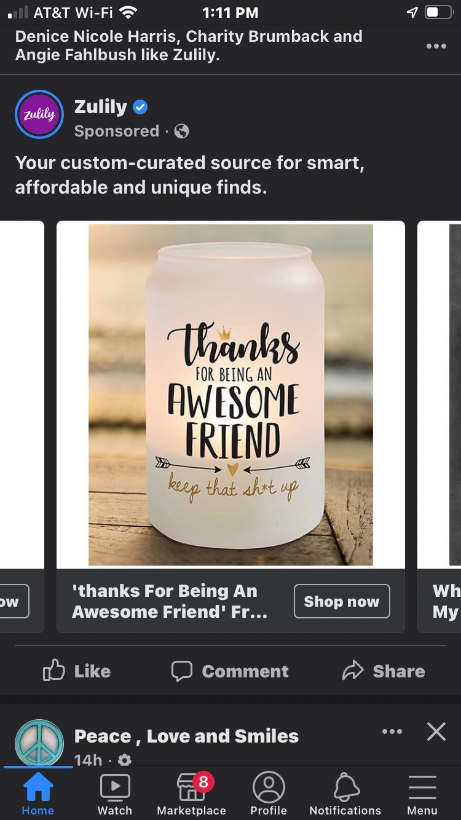Tap the Share arrow icon

(353, 671)
